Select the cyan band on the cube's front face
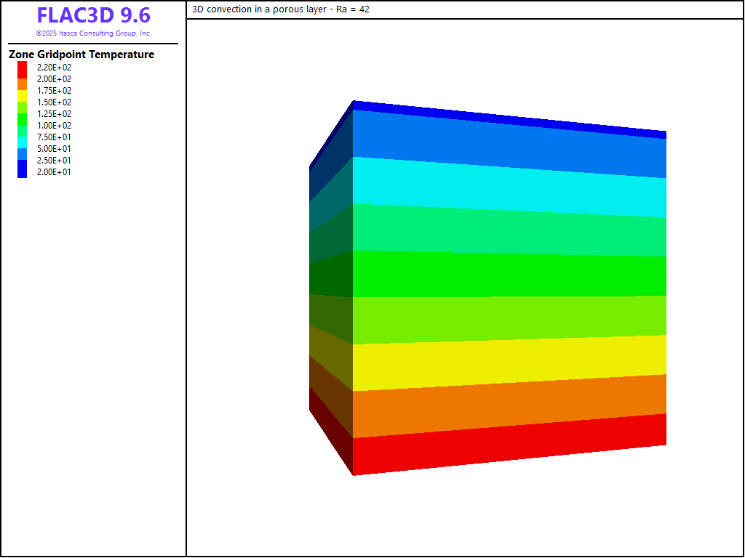 coord(509,187)
